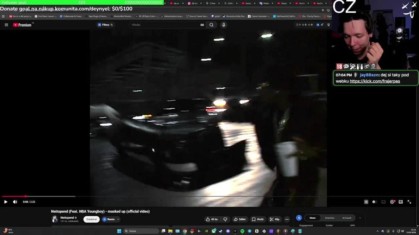Open the taskbar clock showing 21:24
Screen dimensions: 419x235
pos(411,231)
